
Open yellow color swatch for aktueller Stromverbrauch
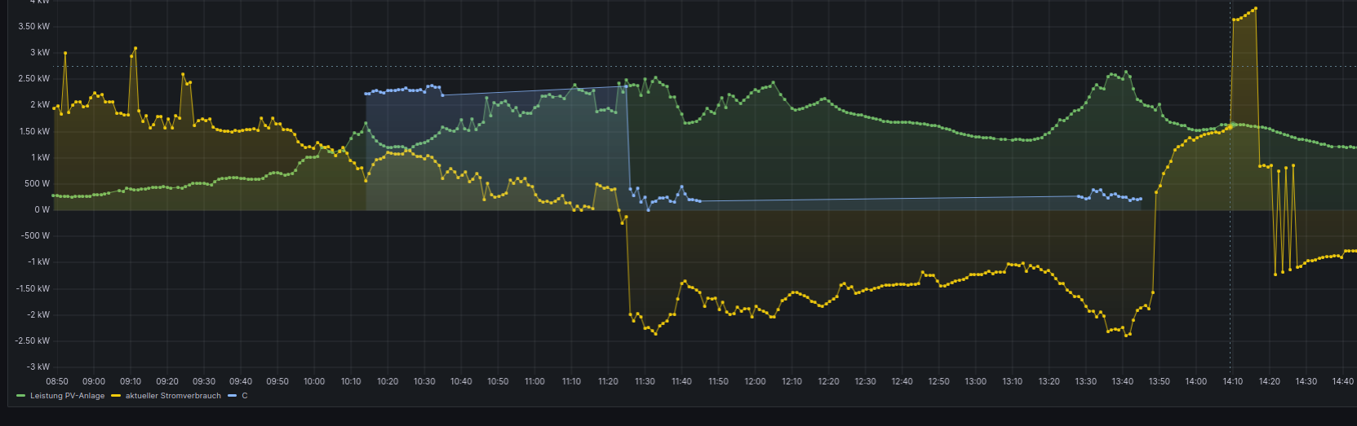pyautogui.click(x=116, y=396)
